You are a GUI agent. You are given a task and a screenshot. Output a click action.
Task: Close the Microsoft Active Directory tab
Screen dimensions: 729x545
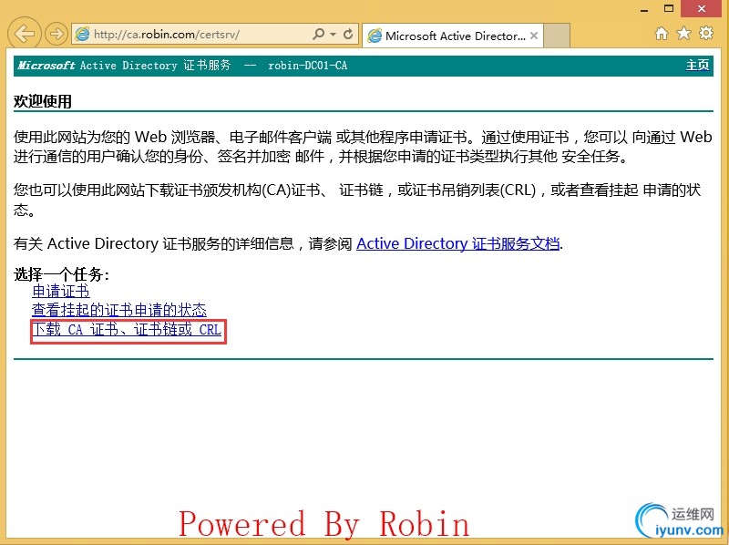534,36
